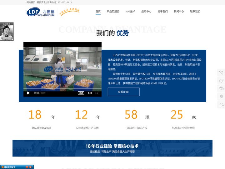Open 新闻中心 navigation item
Screen dimensions: 225x169
point(179,12)
